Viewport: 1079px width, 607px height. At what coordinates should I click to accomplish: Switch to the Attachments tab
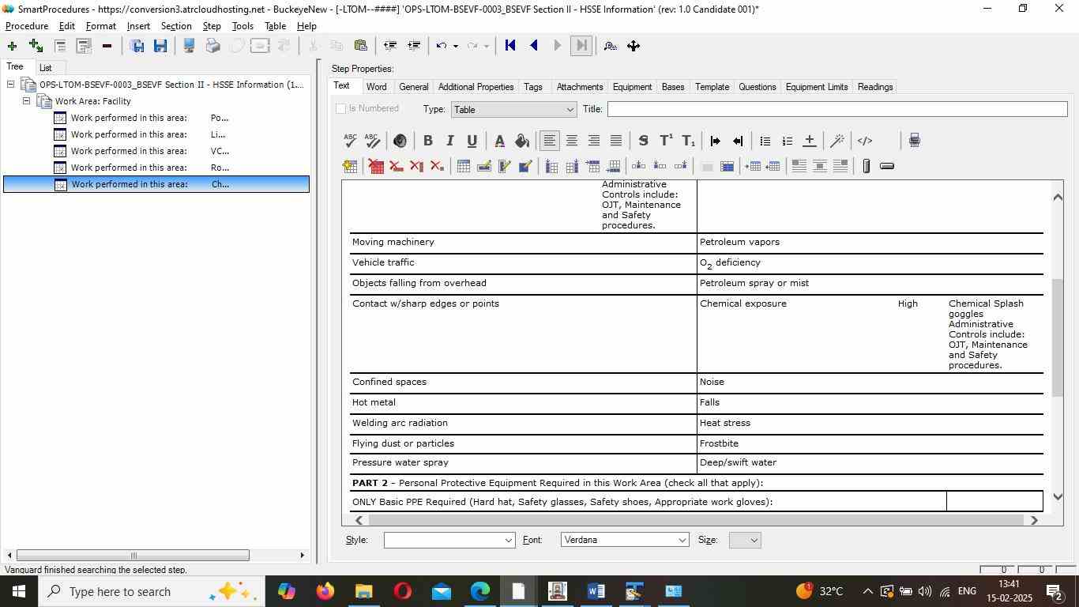click(x=580, y=87)
